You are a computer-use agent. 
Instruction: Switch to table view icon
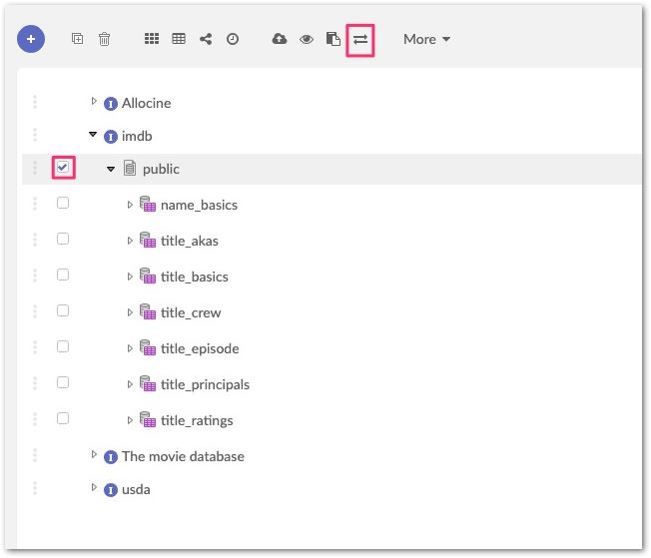179,39
